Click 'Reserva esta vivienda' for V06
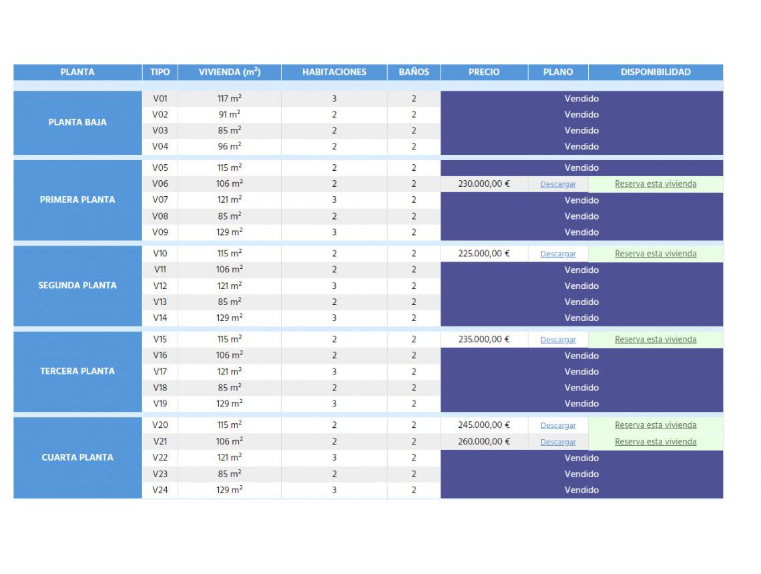The width and height of the screenshot is (761, 574). coord(655,184)
